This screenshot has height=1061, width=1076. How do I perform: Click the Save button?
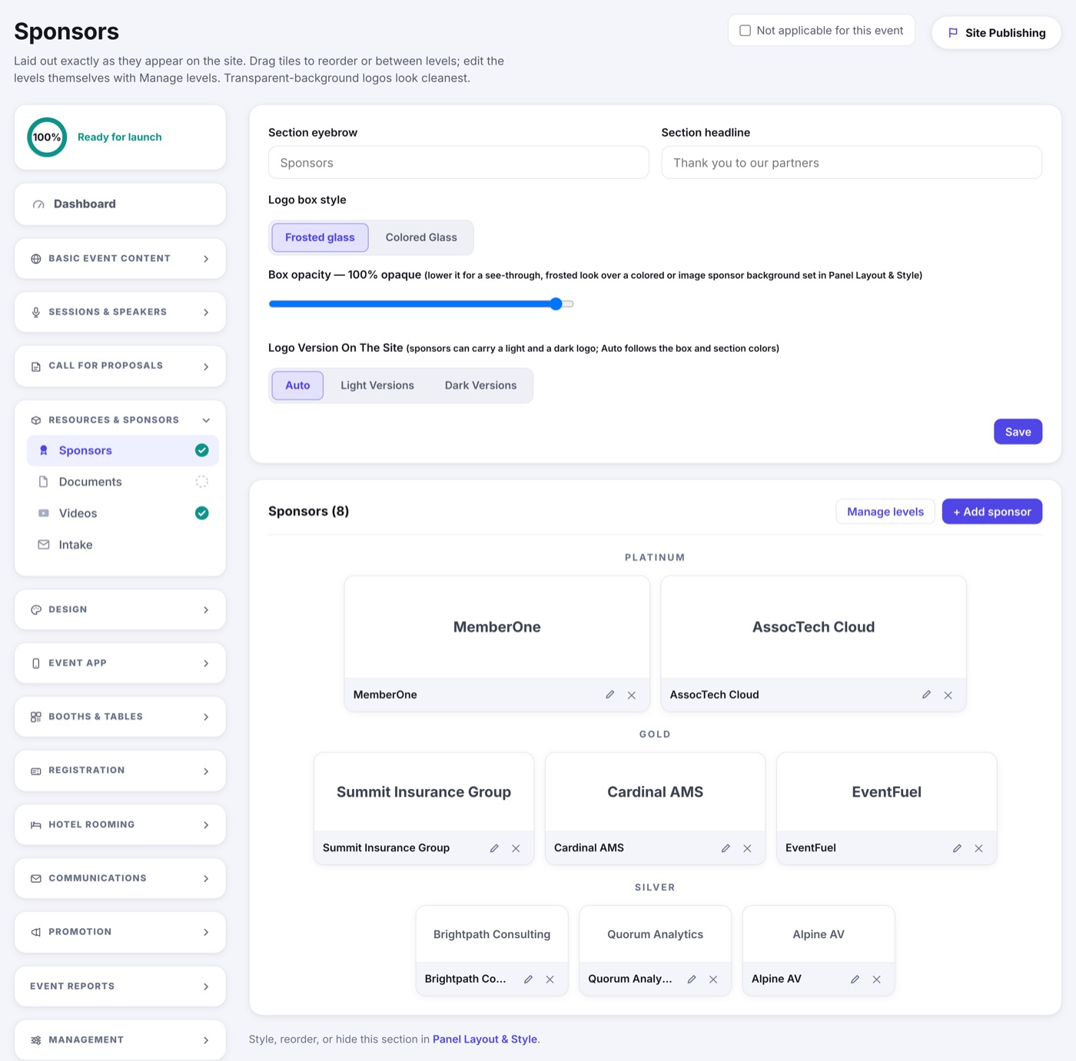tap(1018, 432)
